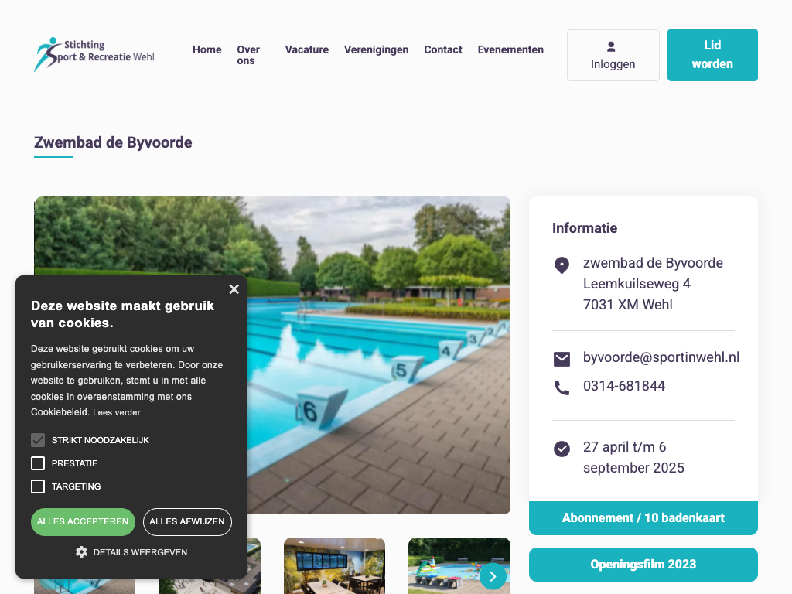Click the envelope email icon
Screen dimensions: 792x594
pos(562,359)
